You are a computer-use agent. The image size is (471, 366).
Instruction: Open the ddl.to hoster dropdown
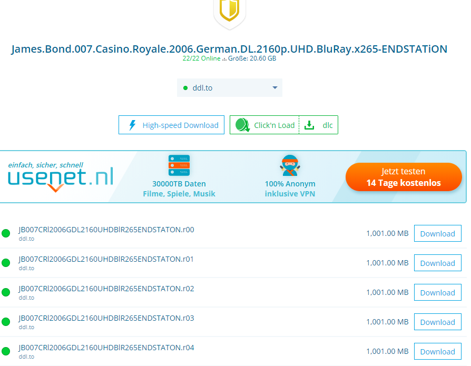(229, 88)
